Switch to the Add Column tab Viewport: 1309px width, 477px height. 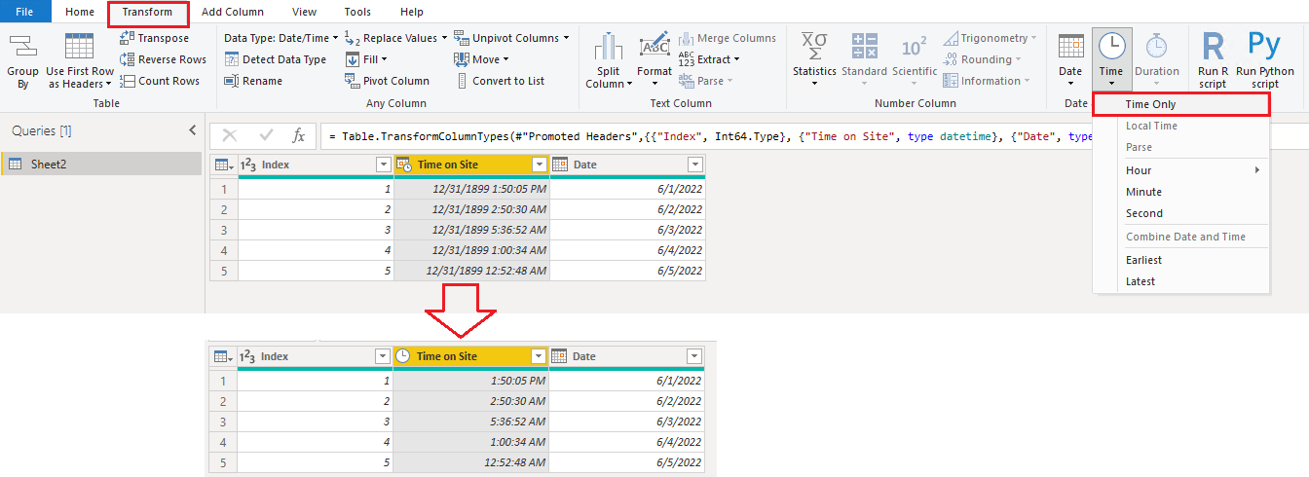(233, 12)
